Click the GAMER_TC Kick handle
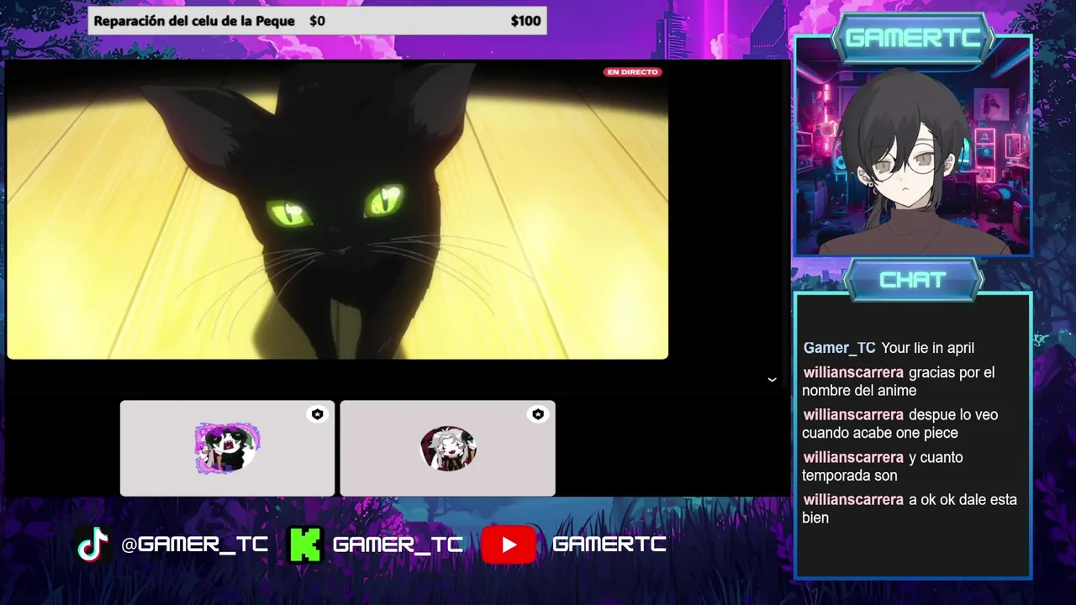The height and width of the screenshot is (605, 1076). pyautogui.click(x=398, y=544)
